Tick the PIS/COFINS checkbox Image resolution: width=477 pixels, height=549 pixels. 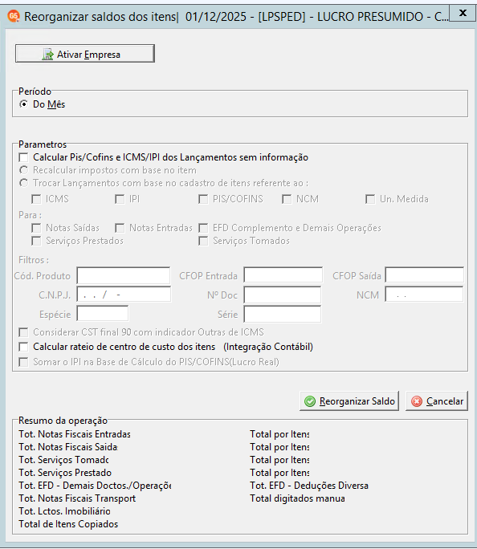pos(203,199)
